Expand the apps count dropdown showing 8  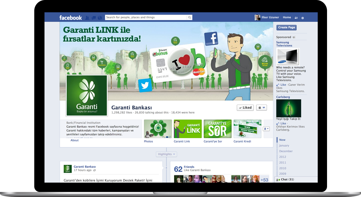[267, 129]
